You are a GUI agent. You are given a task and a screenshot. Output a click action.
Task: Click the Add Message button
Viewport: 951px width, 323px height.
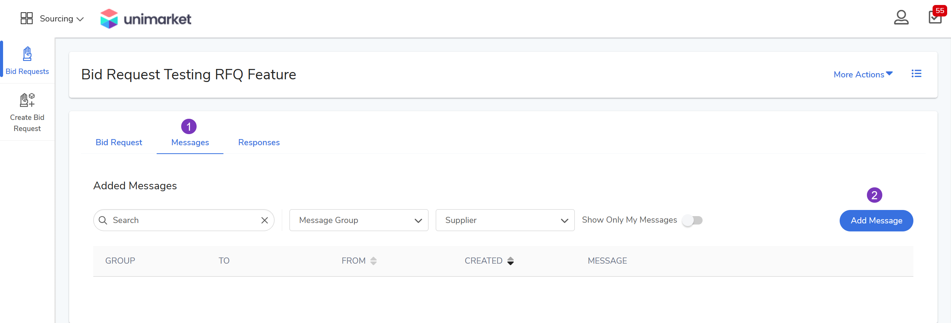(876, 221)
